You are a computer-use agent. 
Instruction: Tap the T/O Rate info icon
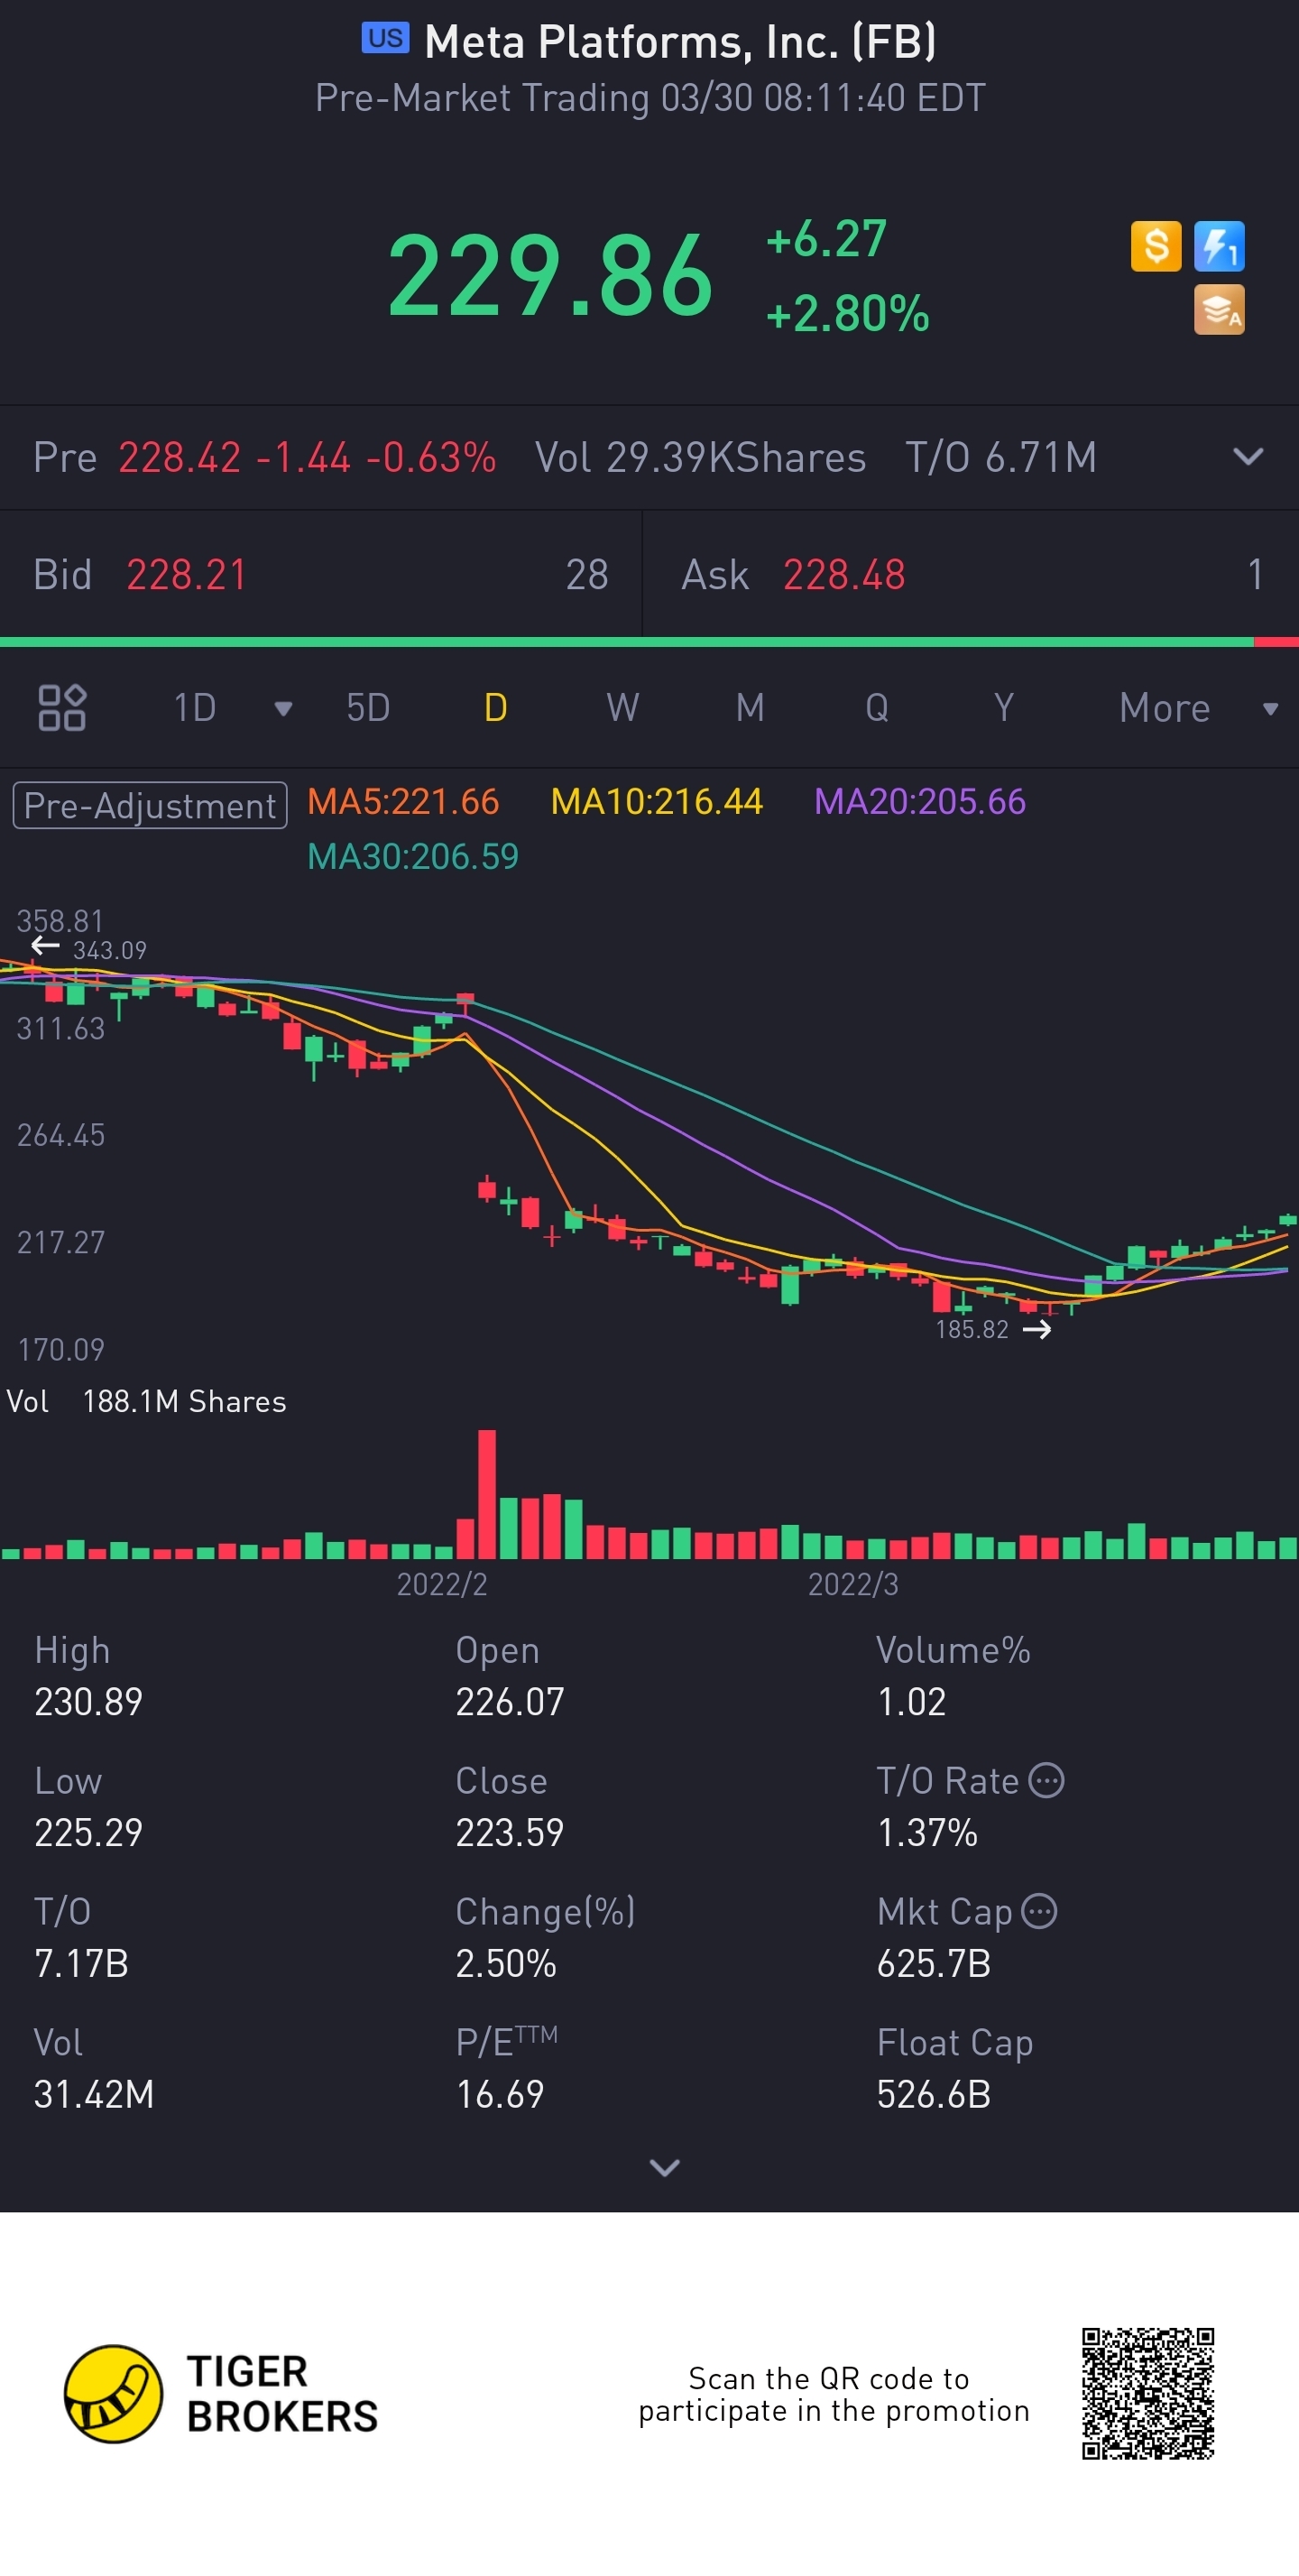coord(1046,1781)
